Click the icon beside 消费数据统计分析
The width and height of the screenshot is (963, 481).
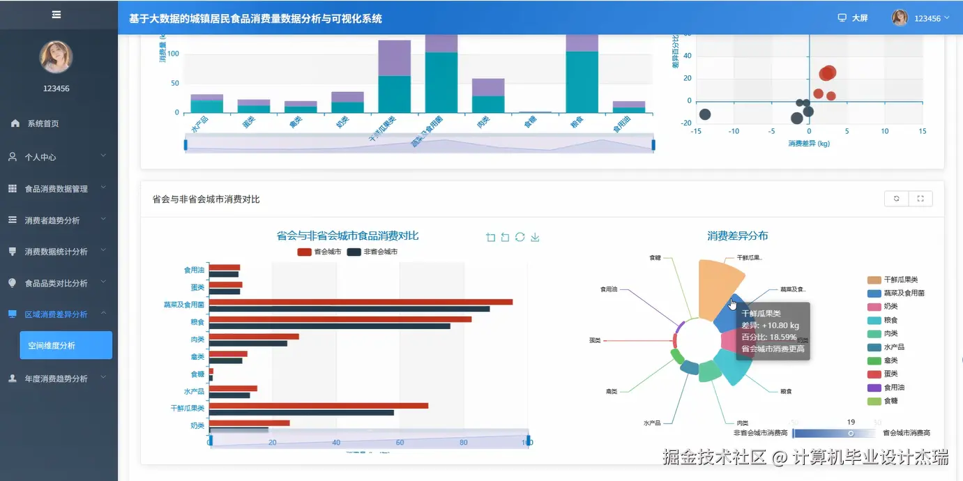(x=13, y=251)
